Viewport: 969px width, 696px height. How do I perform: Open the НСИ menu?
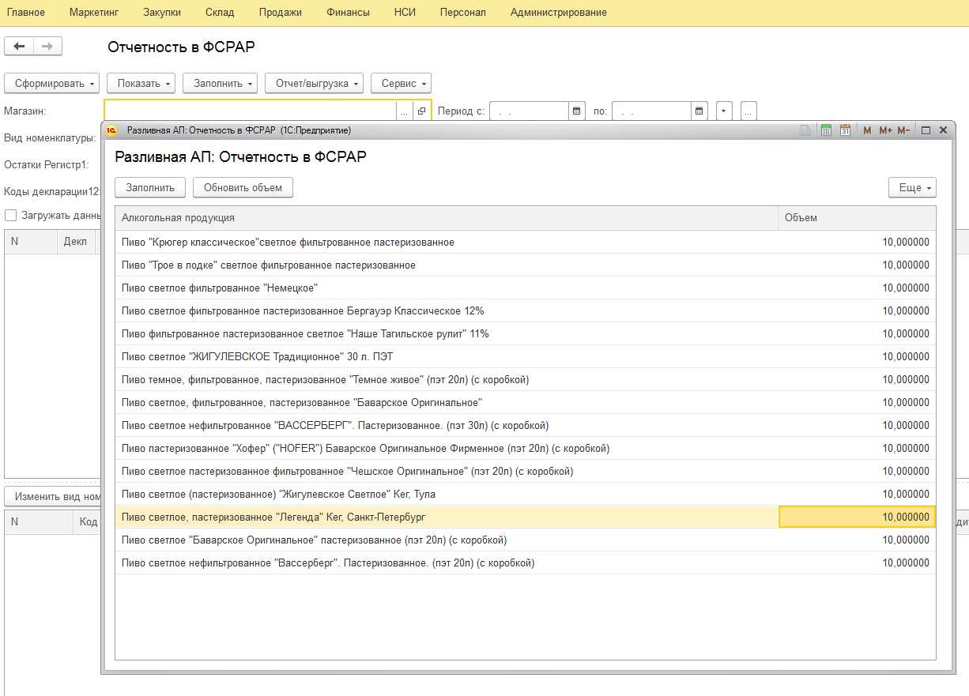[x=405, y=13]
